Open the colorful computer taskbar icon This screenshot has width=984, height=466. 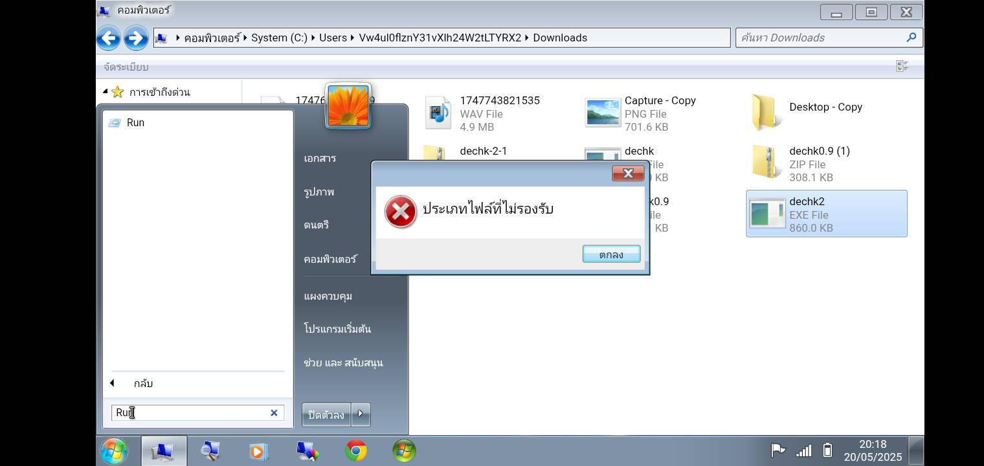(307, 451)
